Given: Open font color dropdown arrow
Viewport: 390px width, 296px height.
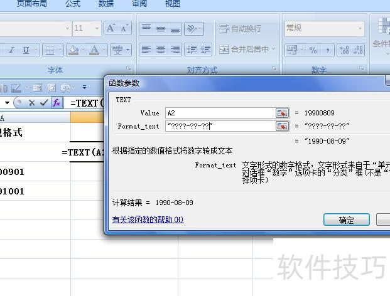Looking at the screenshot, I should coord(104,50).
